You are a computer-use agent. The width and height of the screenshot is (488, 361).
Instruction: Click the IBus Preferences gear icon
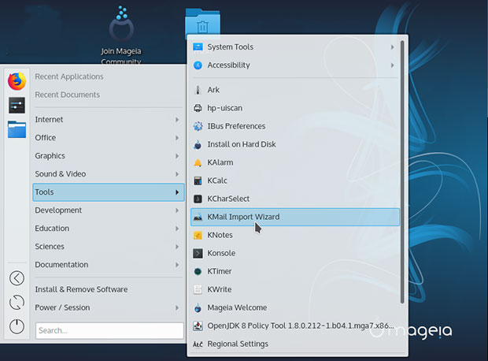click(x=198, y=126)
